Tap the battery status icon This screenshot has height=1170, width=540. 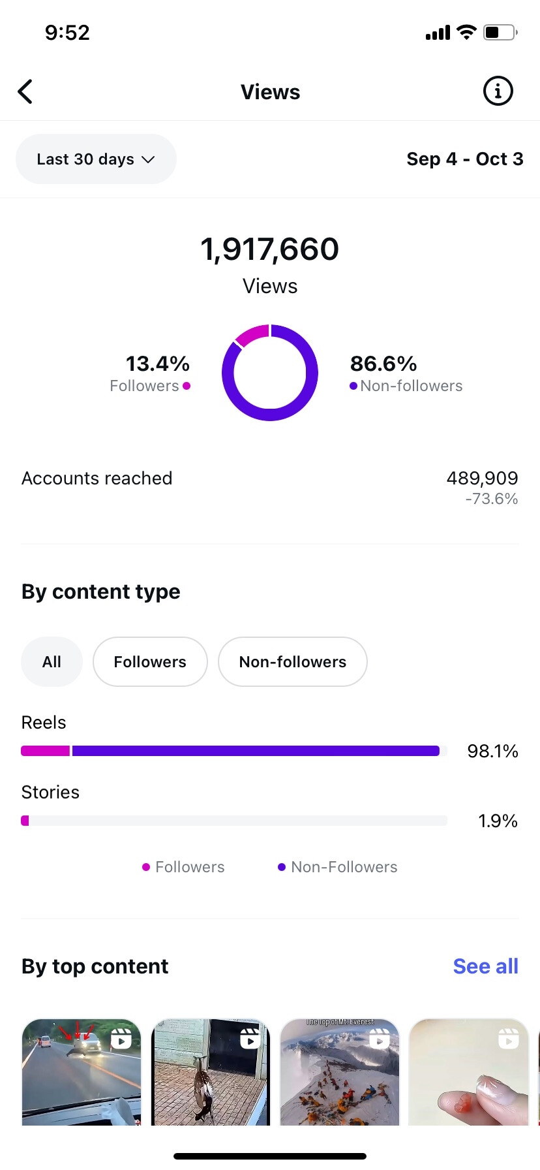(x=500, y=33)
